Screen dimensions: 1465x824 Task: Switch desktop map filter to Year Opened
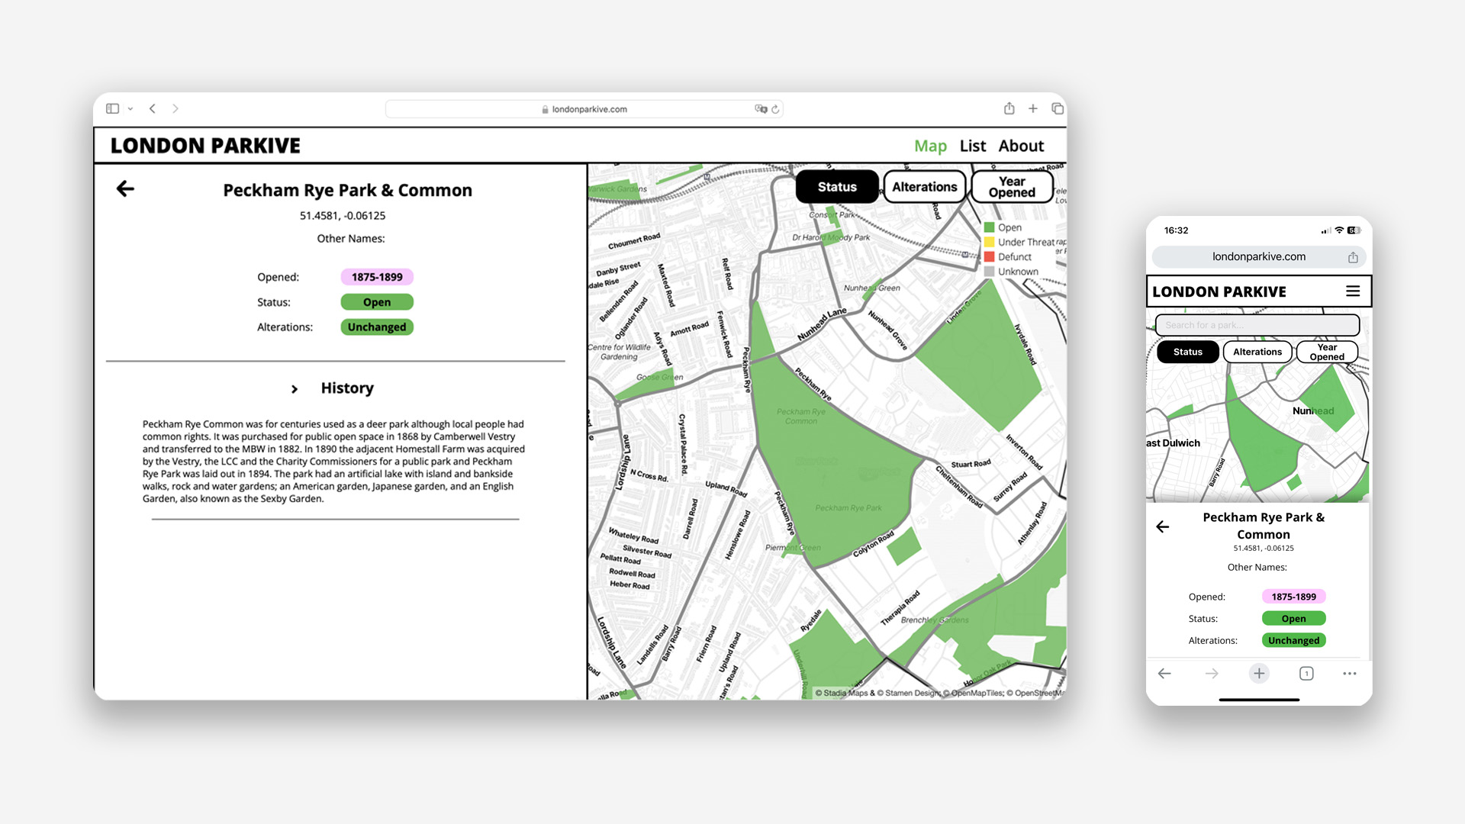pyautogui.click(x=1012, y=187)
